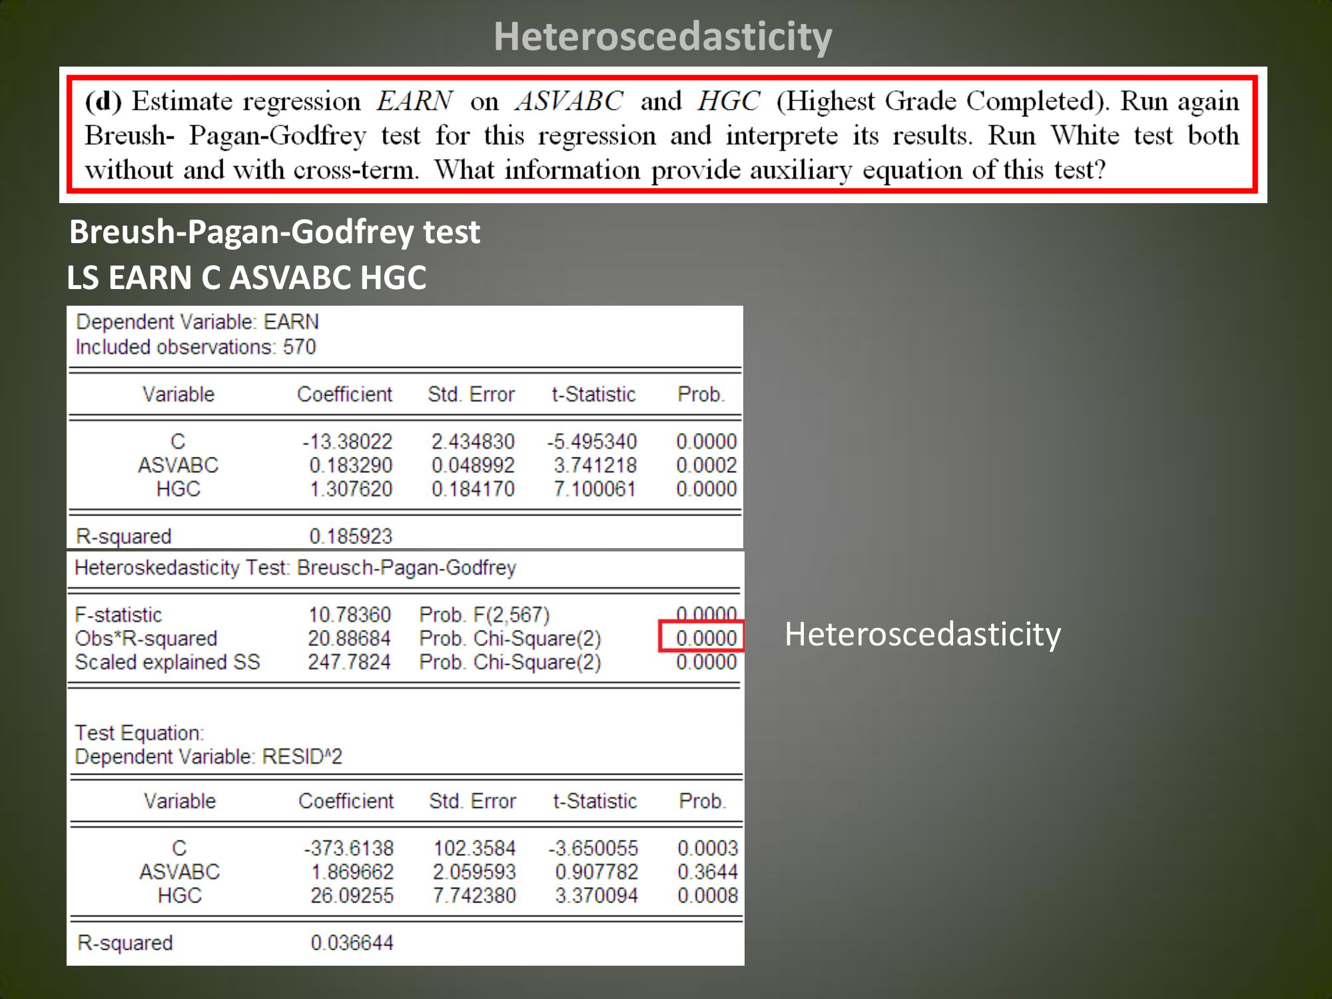This screenshot has height=999, width=1332.
Task: Click the Obs*R-squared value 20.88684
Action: [349, 638]
